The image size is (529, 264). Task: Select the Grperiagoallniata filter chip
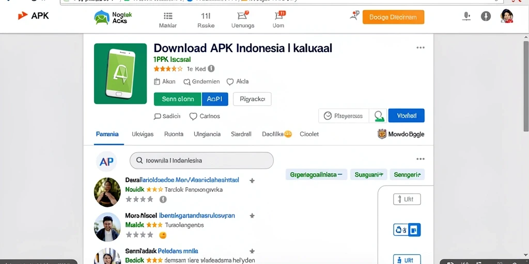click(x=317, y=175)
